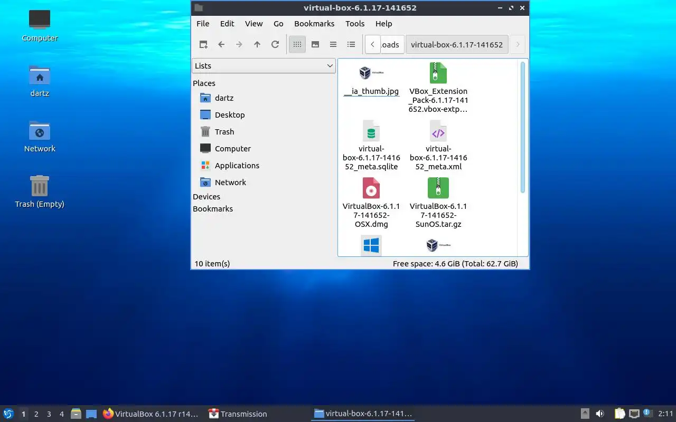
Task: Click the virtual-box-6.1.17-141652_meta.xml file name
Action: click(x=438, y=158)
